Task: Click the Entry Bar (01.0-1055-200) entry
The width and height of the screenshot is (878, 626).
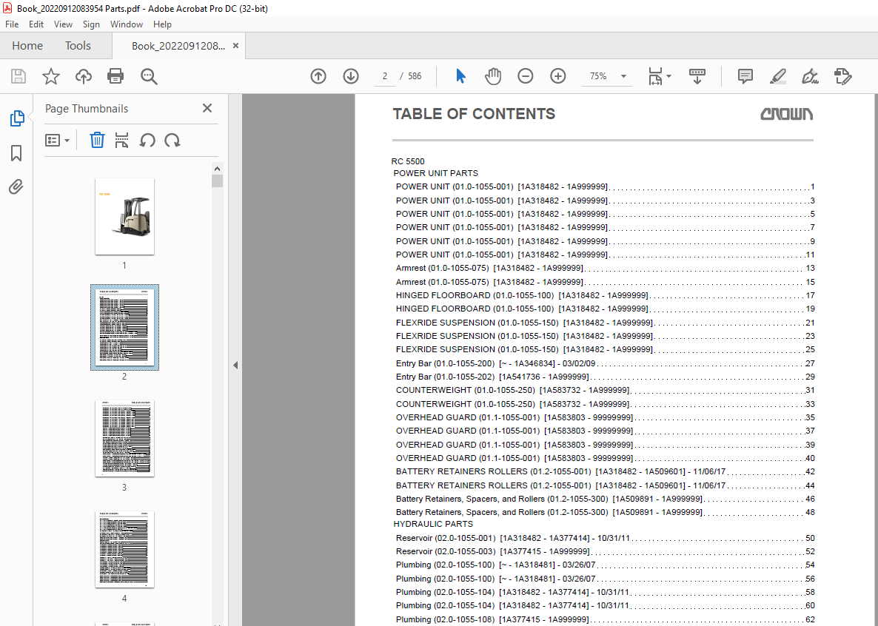Action: tap(605, 363)
